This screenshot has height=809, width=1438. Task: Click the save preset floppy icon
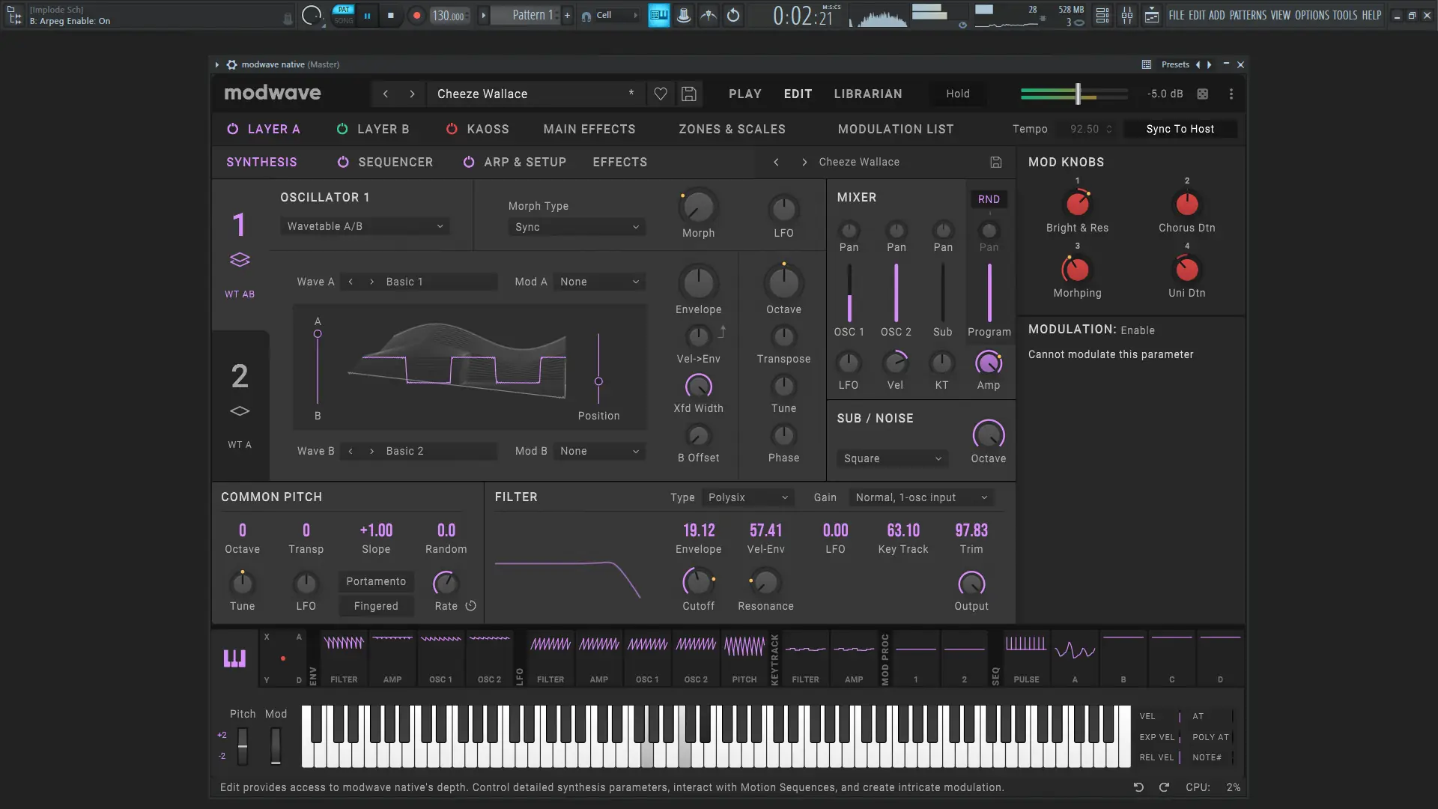click(x=689, y=94)
